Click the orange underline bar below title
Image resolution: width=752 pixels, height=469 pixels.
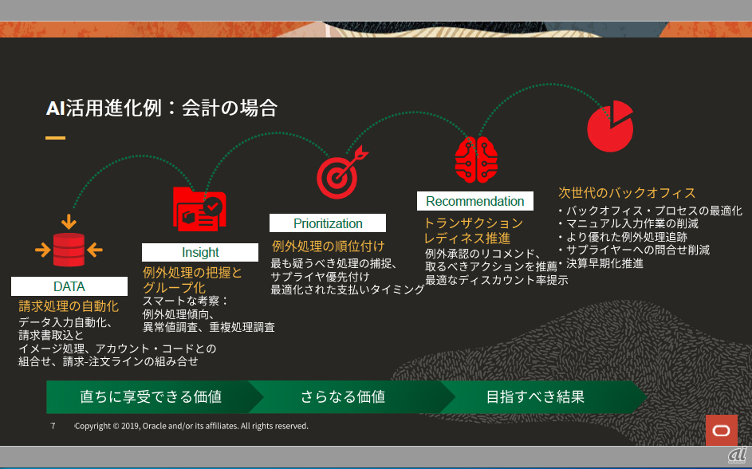[x=55, y=138]
